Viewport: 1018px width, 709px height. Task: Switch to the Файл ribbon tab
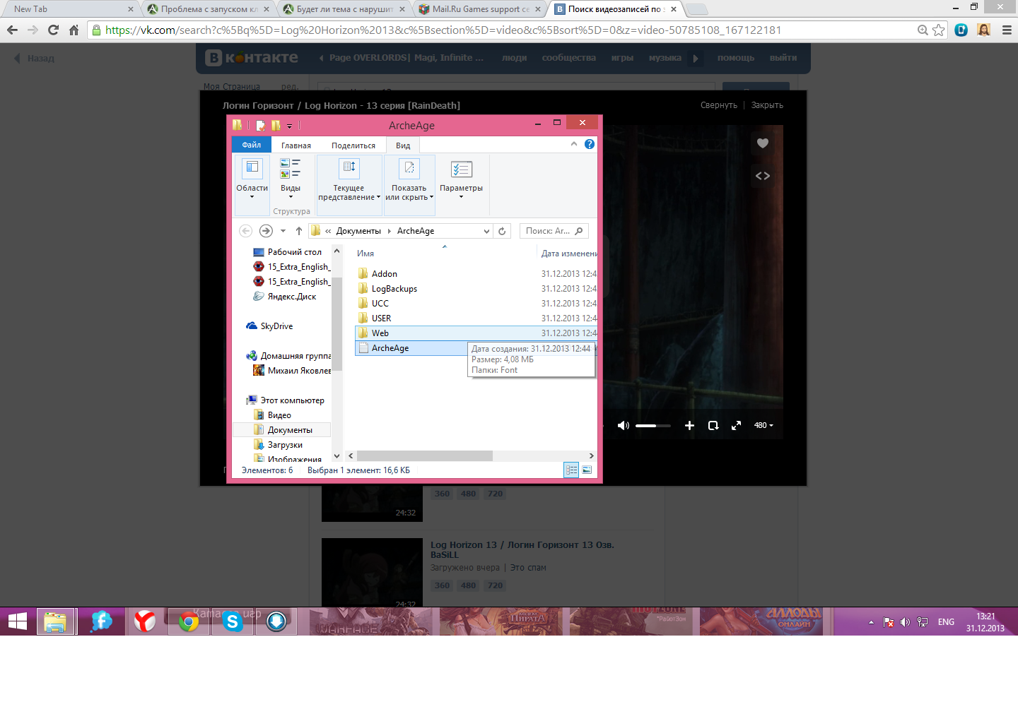click(x=252, y=145)
